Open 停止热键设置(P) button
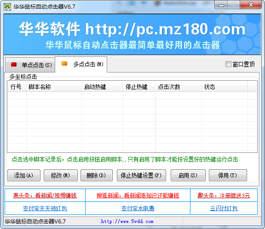The height and width of the screenshot is (229, 265). [x=141, y=175]
